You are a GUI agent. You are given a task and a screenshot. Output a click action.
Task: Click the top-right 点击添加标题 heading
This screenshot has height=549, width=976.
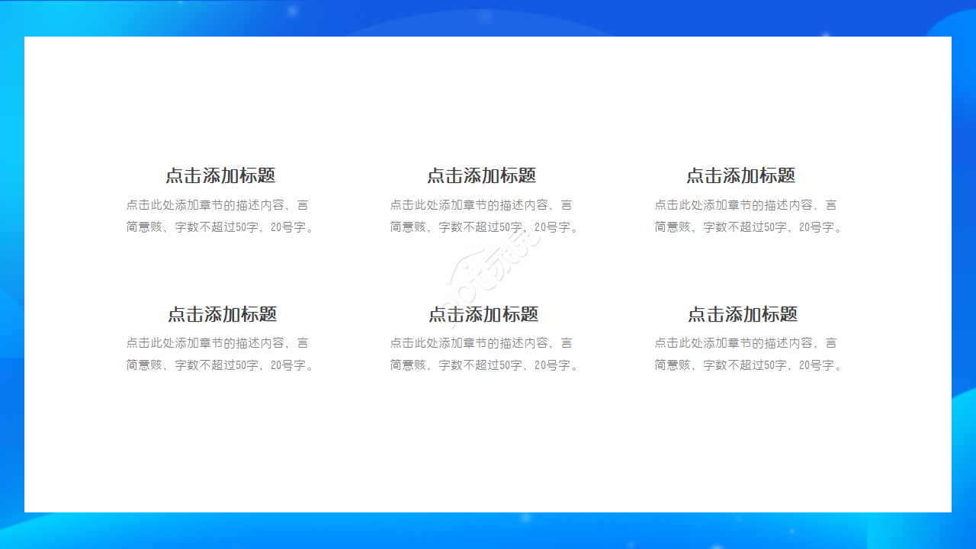[x=741, y=176]
